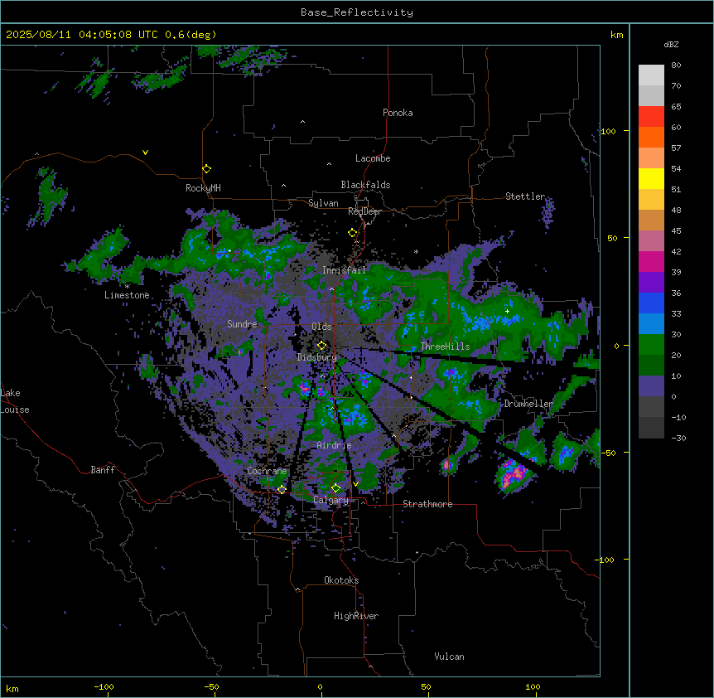714x698 pixels.
Task: Select the orange 60 dBZ legend swatch
Action: tap(651, 137)
